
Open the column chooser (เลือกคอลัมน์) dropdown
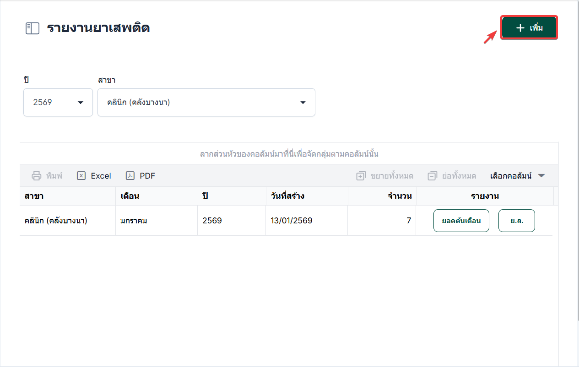click(x=517, y=176)
